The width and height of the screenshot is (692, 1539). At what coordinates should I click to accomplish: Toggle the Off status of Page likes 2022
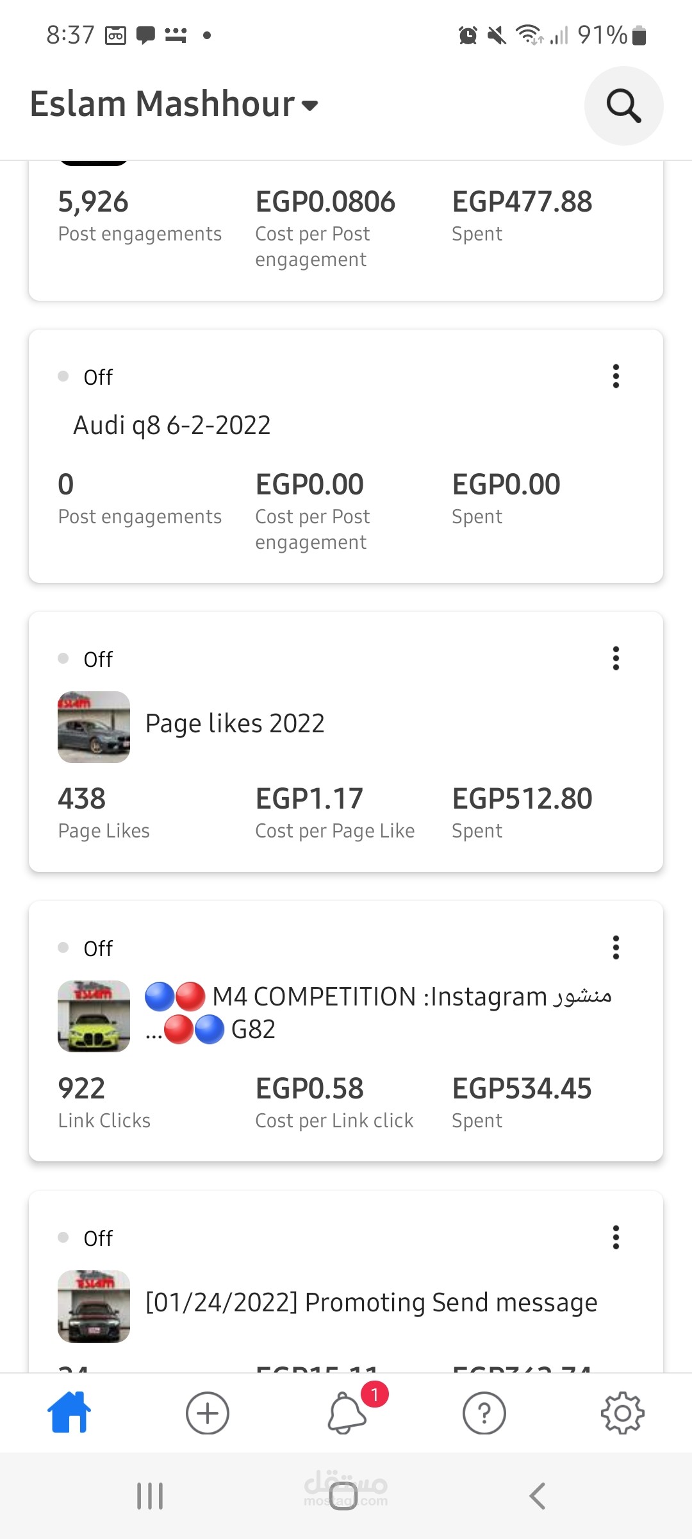click(x=86, y=659)
